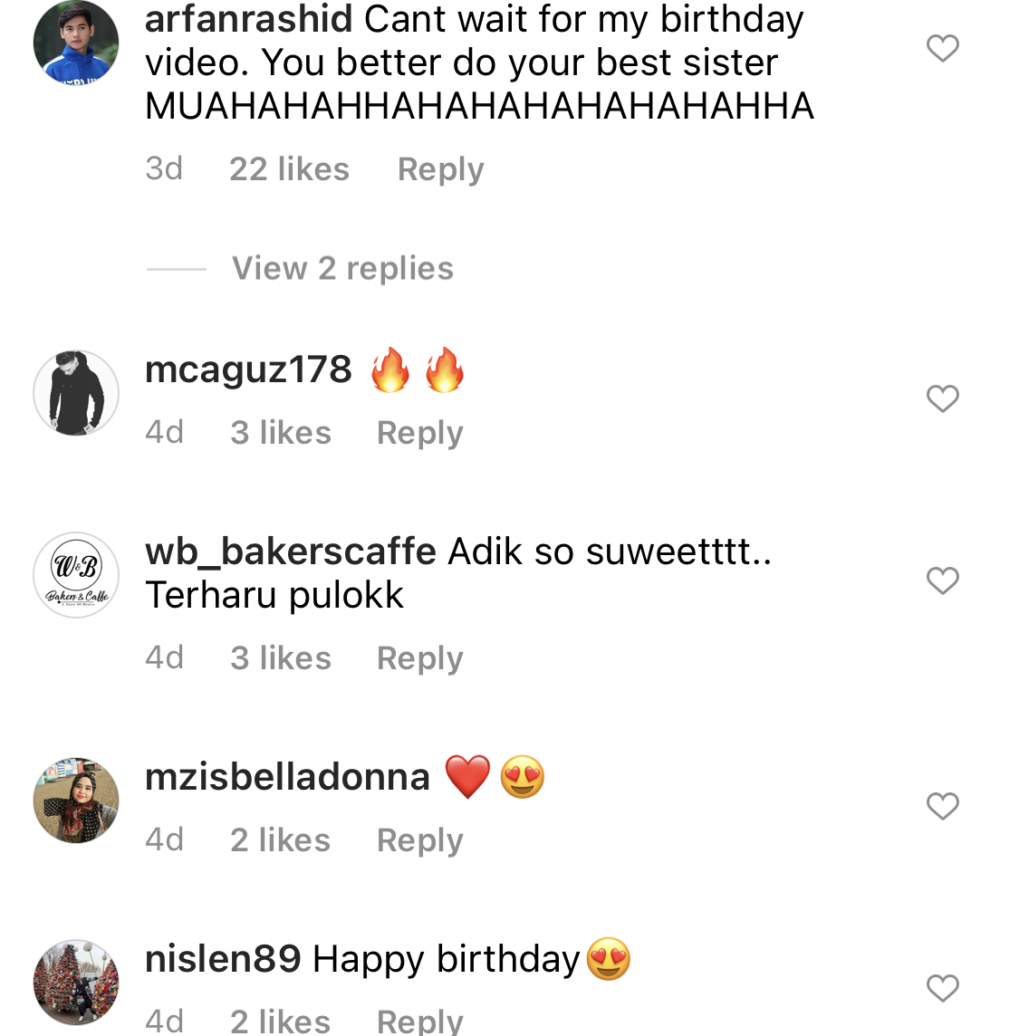Open arfanrashid's profile picture
The width and height of the screenshot is (1019, 1036).
76,43
